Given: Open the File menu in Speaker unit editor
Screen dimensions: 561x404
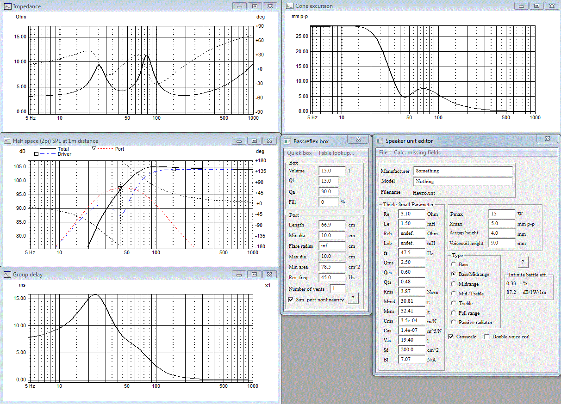Looking at the screenshot, I should click(383, 153).
